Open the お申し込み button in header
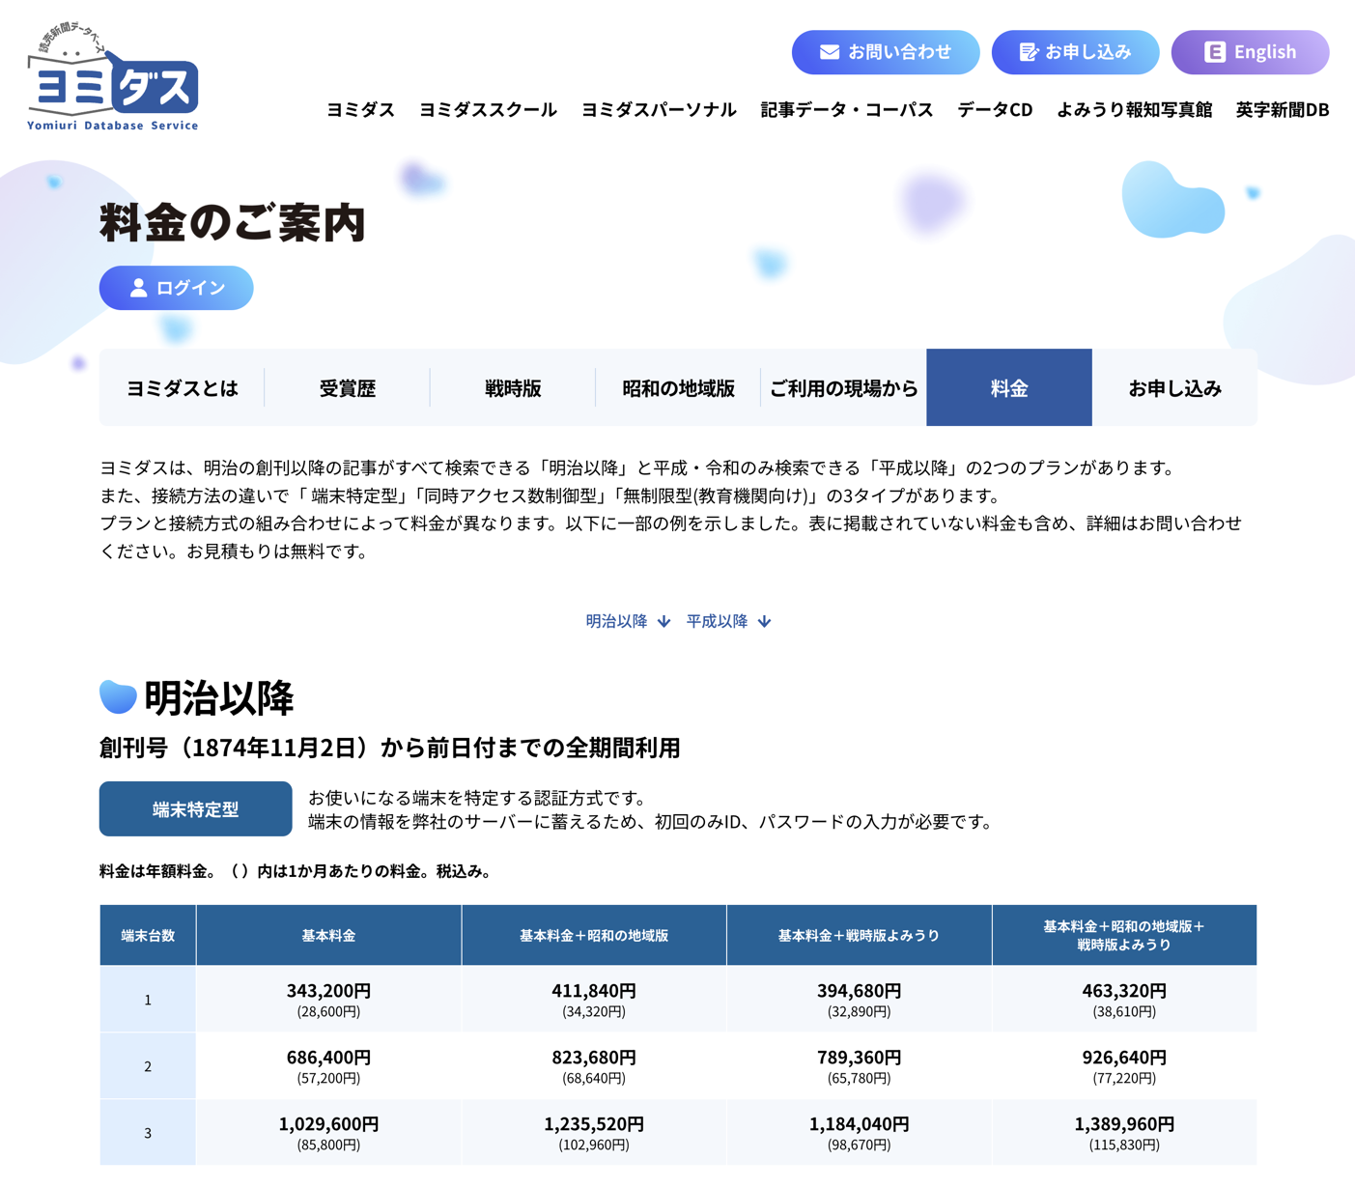Viewport: 1355px width, 1188px height. [1075, 52]
